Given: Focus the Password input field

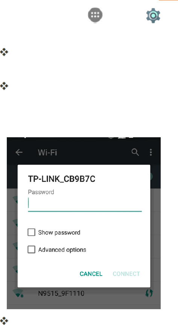Looking at the screenshot, I should pyautogui.click(x=85, y=204).
